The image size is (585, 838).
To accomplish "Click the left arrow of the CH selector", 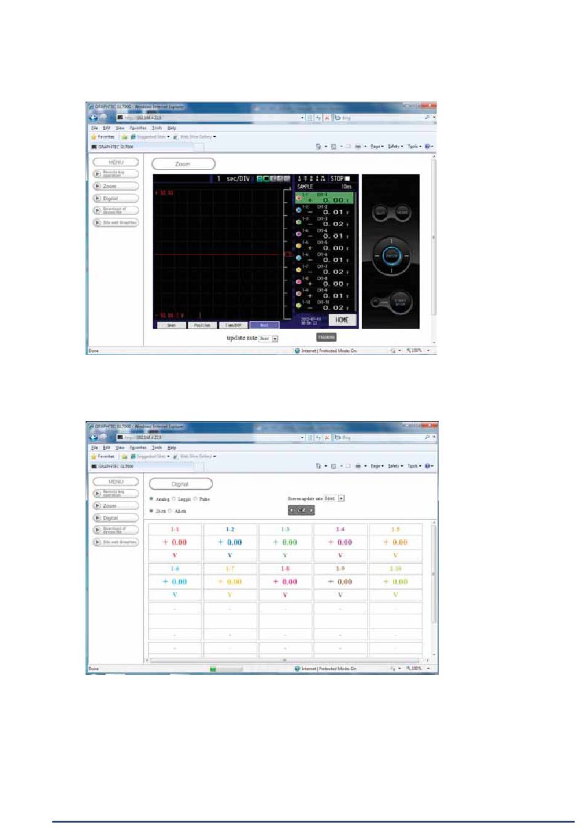I will click(292, 510).
